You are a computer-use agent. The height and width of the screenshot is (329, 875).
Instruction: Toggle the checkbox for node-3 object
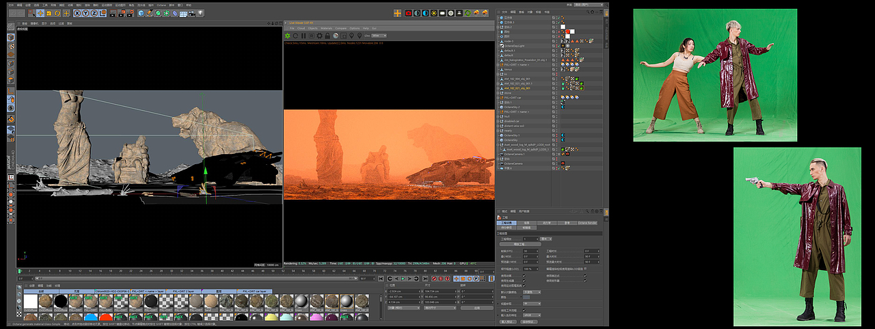554,41
